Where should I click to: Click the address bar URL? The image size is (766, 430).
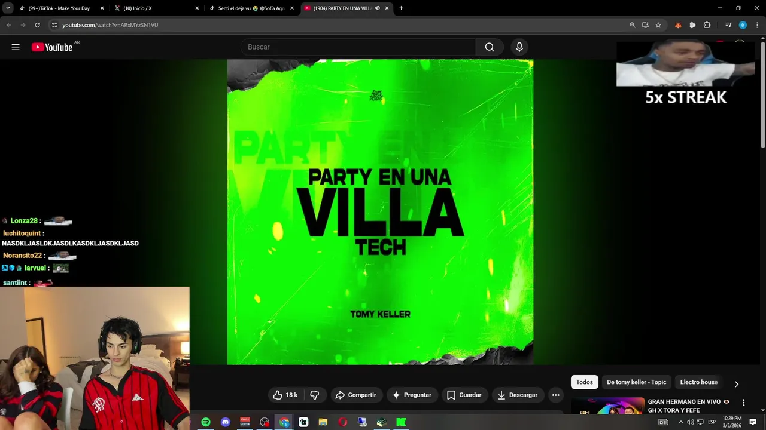point(110,25)
